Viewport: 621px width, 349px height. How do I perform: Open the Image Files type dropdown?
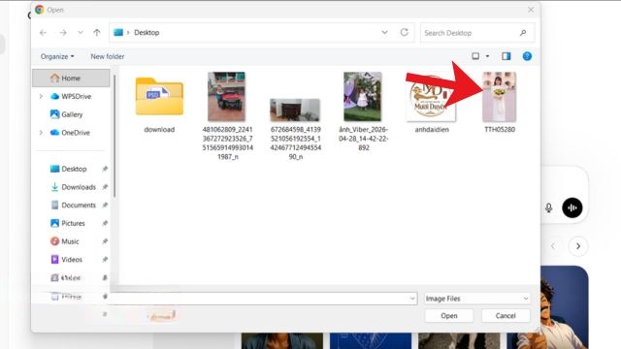477,299
